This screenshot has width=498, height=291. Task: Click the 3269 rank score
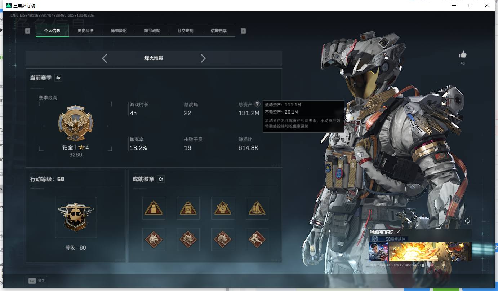[x=76, y=155]
